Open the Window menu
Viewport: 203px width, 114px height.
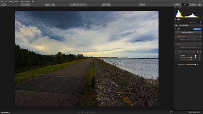[27, 1]
